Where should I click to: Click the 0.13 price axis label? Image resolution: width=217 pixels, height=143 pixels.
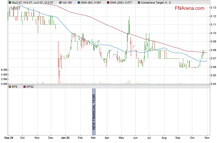pos(213,8)
